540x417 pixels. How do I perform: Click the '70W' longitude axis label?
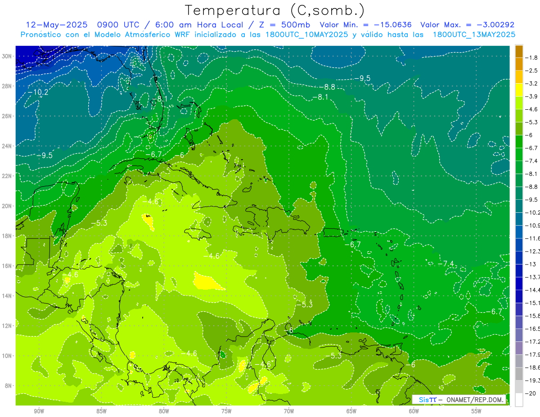[289, 412]
